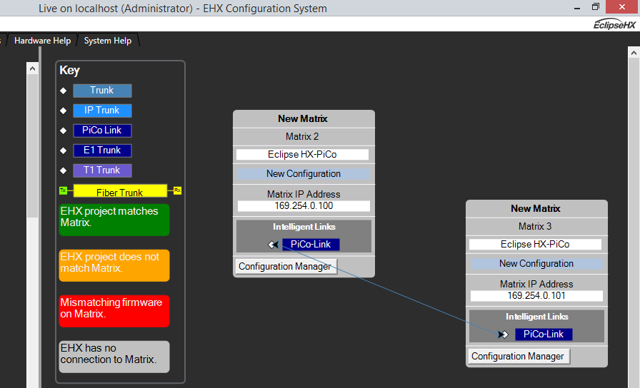Switch to the System Help tab

click(x=108, y=41)
